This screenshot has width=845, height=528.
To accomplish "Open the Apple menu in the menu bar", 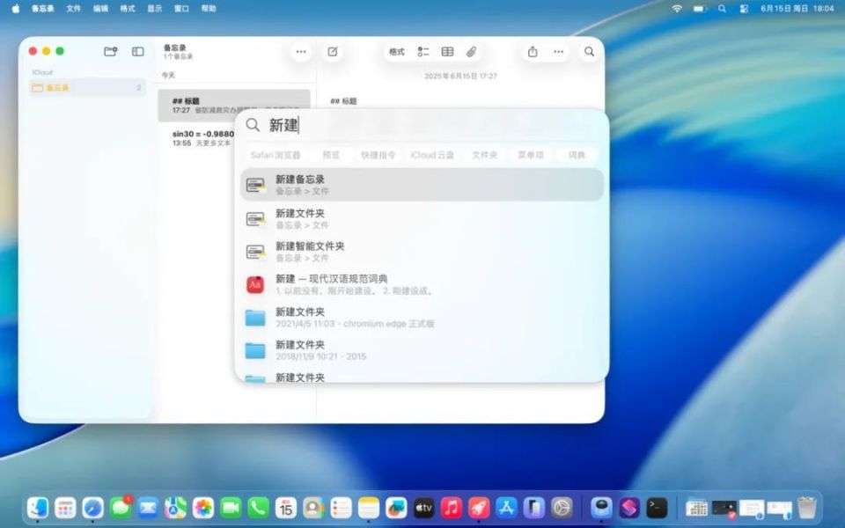I will tap(16, 9).
